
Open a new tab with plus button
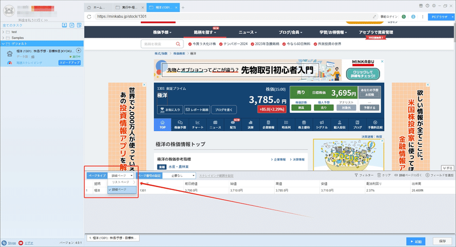(x=183, y=7)
